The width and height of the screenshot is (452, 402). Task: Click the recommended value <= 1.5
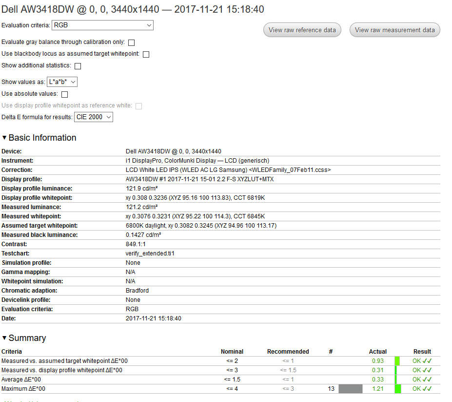(x=288, y=370)
